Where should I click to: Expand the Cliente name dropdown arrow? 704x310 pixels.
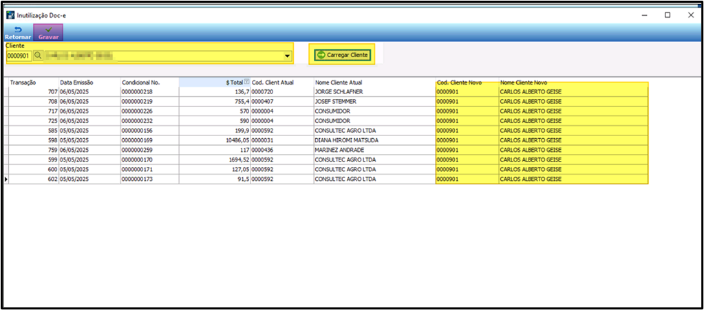pos(287,56)
